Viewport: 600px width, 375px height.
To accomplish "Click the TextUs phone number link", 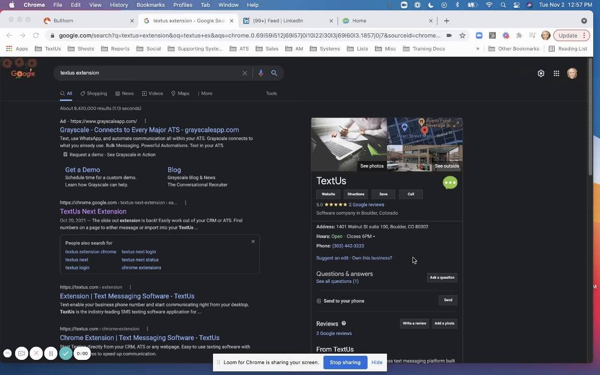I will point(348,246).
